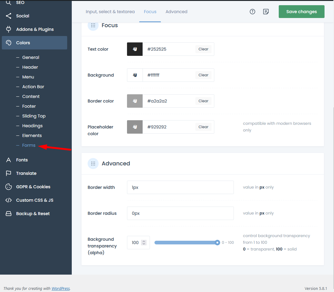Viewport: 334px width, 292px height.
Task: Open the Text color swatch picker
Action: coord(135,49)
